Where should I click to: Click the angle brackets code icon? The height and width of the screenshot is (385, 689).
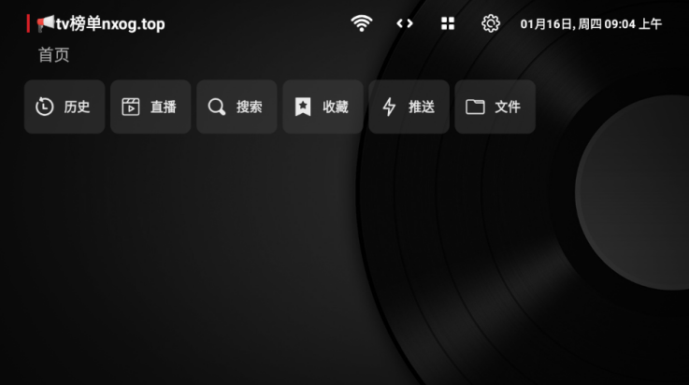click(404, 23)
